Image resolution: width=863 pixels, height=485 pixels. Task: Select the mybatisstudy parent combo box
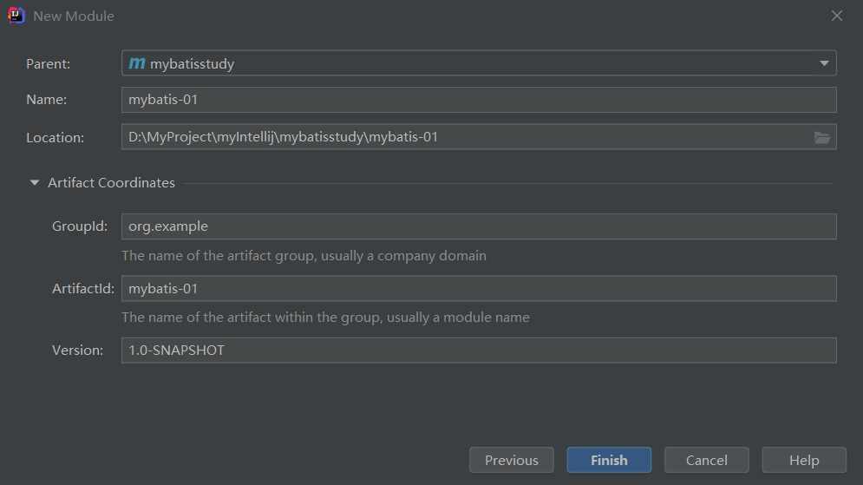click(x=479, y=63)
